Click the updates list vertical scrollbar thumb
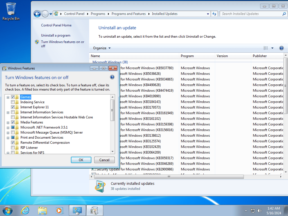The height and width of the screenshot is (216, 288). point(286,85)
